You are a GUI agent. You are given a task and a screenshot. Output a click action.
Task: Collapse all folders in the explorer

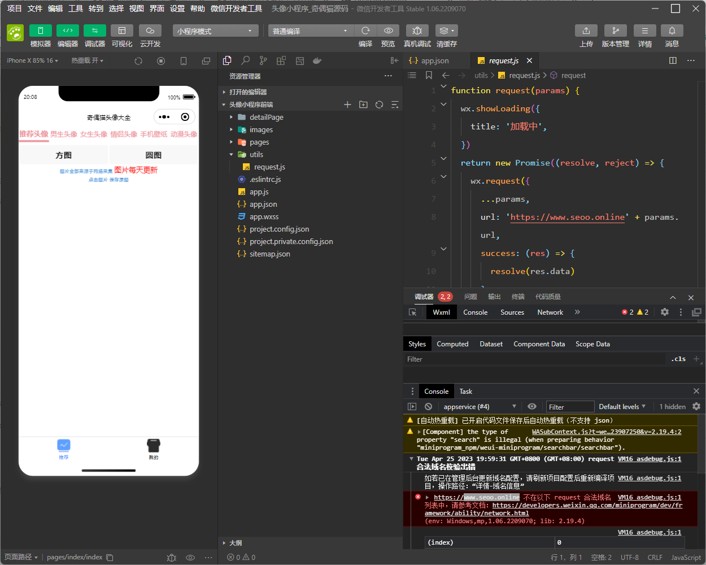[395, 105]
